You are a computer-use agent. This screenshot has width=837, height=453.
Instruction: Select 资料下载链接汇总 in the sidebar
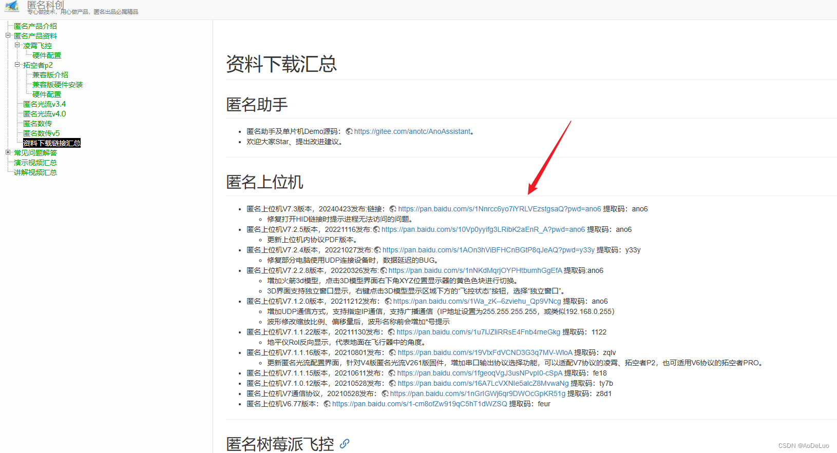[52, 143]
